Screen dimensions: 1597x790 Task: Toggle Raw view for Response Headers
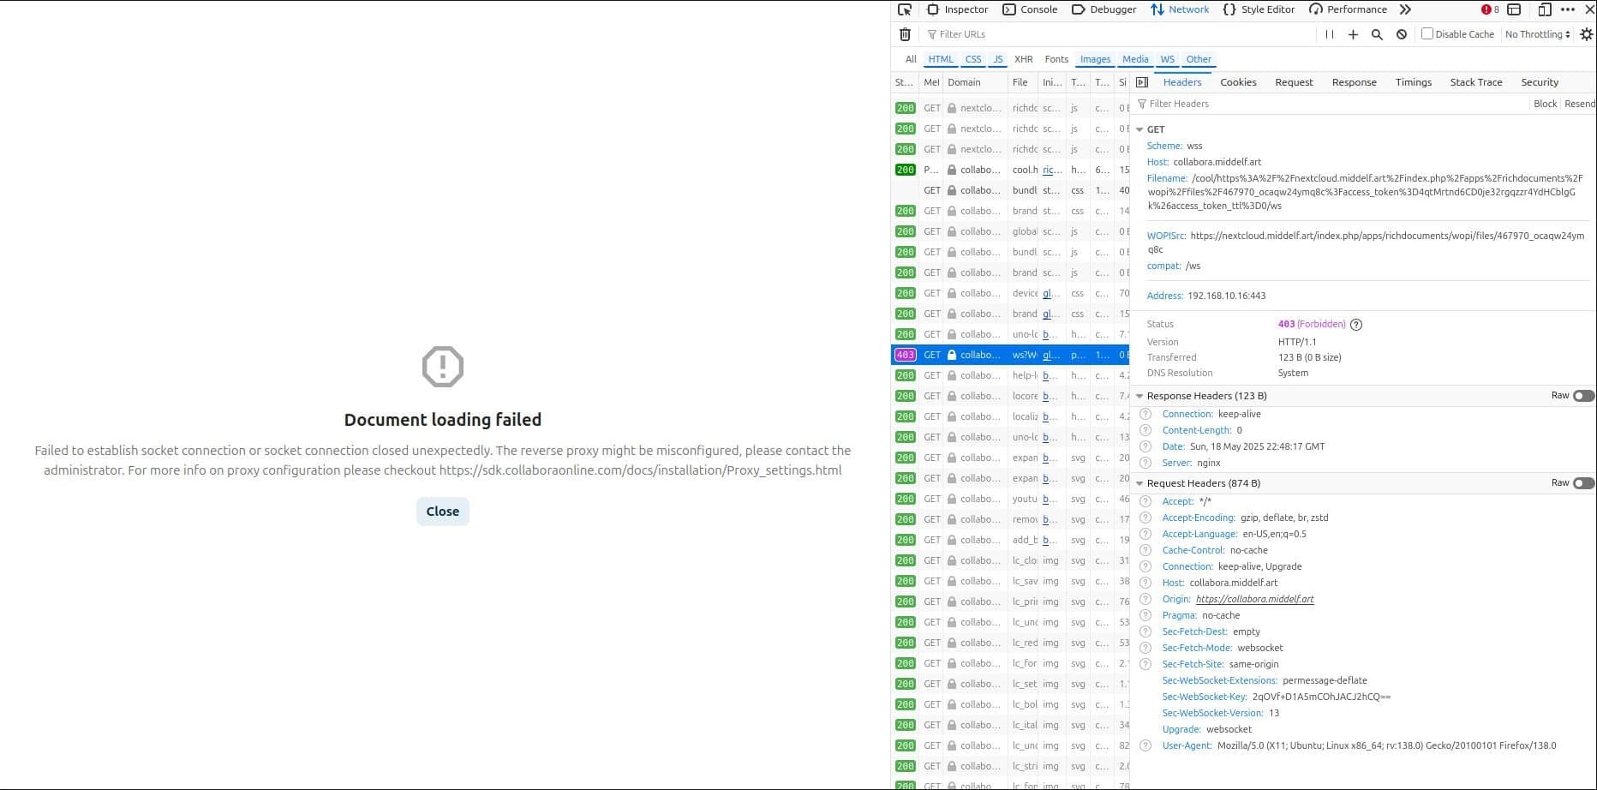(x=1583, y=396)
